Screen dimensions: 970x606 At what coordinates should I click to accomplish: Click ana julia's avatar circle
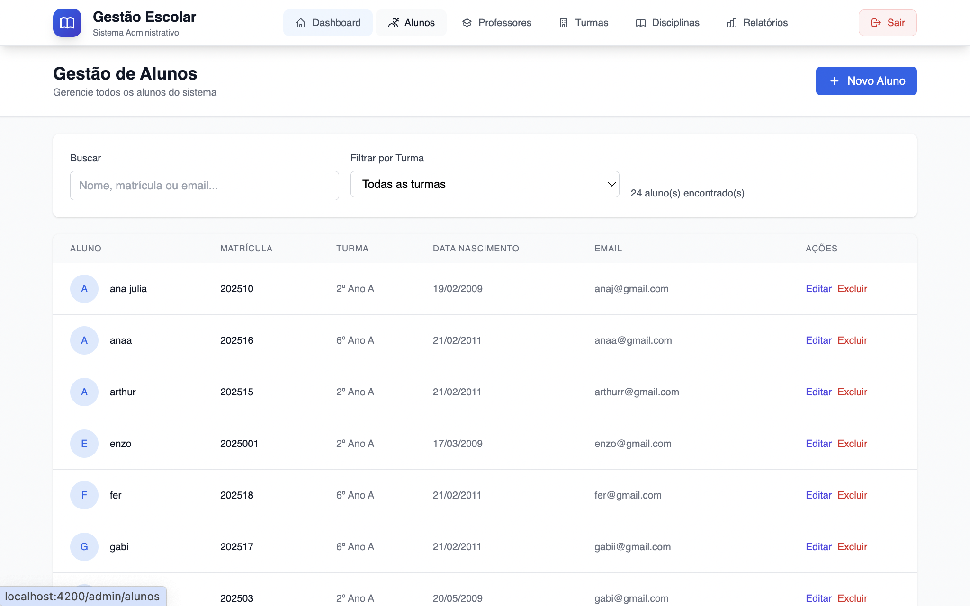[x=84, y=289]
